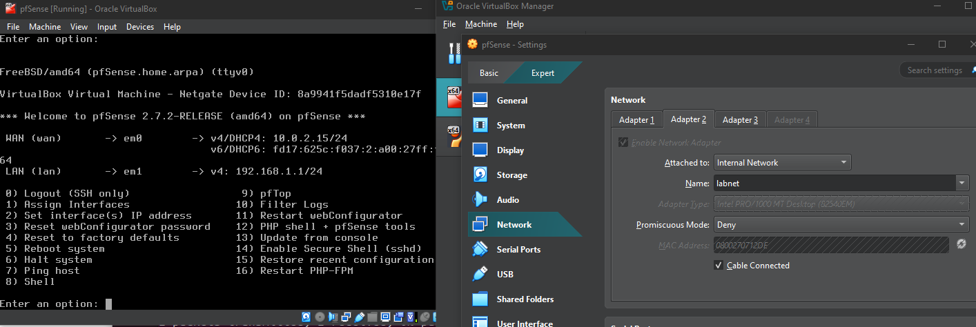Open the System settings category icon

[x=480, y=125]
